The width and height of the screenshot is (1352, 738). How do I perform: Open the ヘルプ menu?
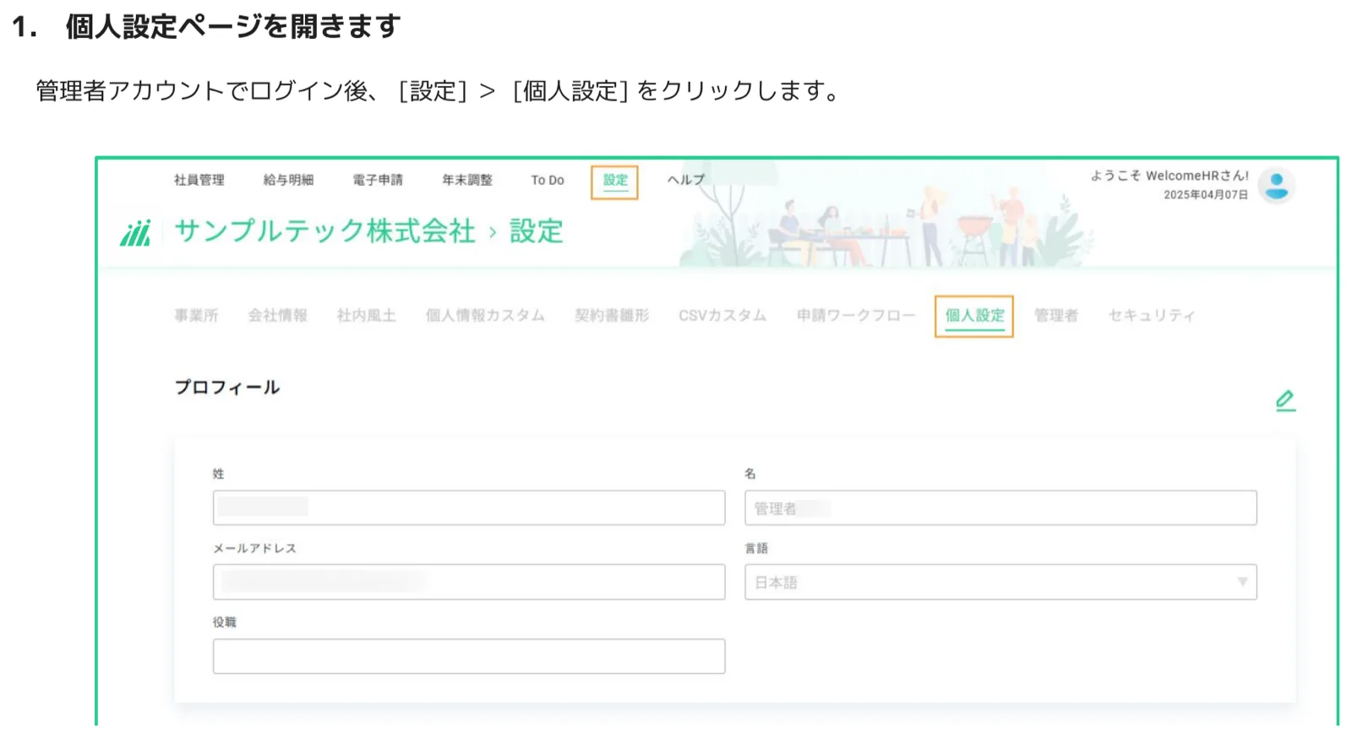685,180
